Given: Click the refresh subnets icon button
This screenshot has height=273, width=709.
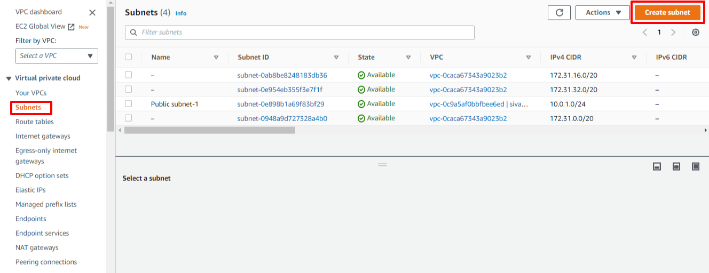Looking at the screenshot, I should 559,13.
